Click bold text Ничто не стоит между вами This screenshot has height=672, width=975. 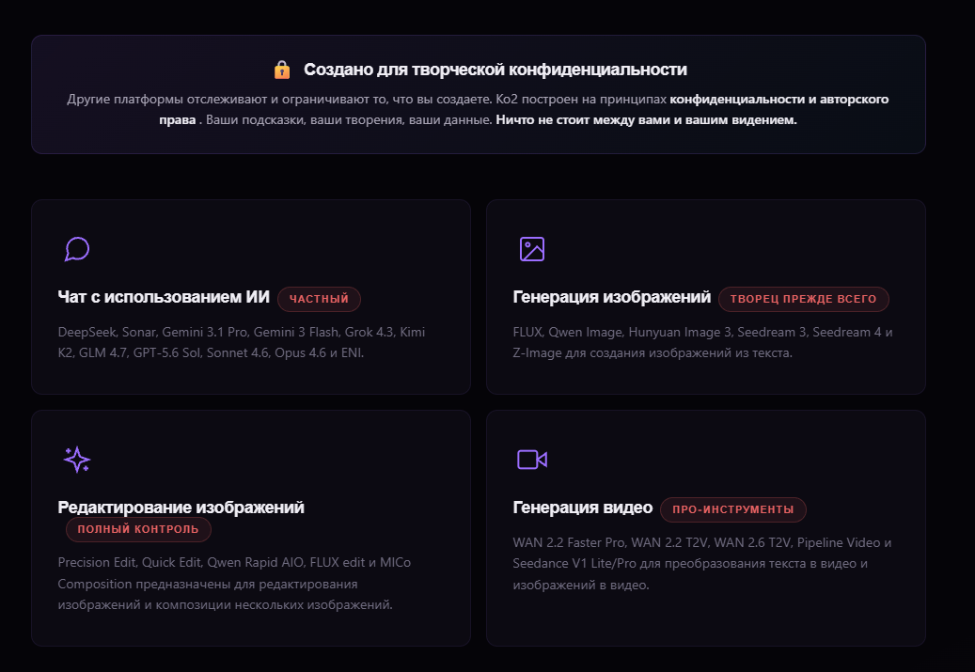pyautogui.click(x=646, y=120)
